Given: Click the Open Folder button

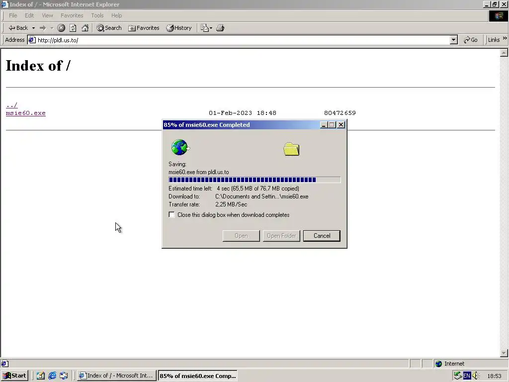Looking at the screenshot, I should click(281, 236).
